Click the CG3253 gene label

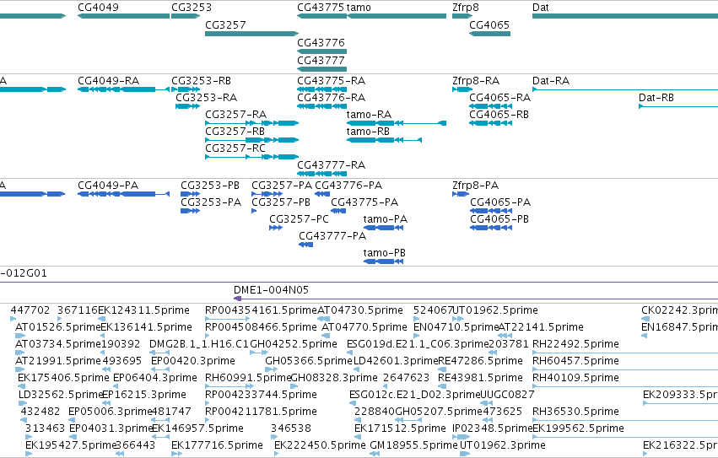point(192,8)
